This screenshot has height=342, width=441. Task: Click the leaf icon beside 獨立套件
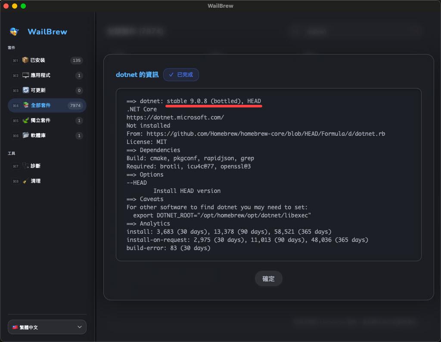tap(26, 120)
